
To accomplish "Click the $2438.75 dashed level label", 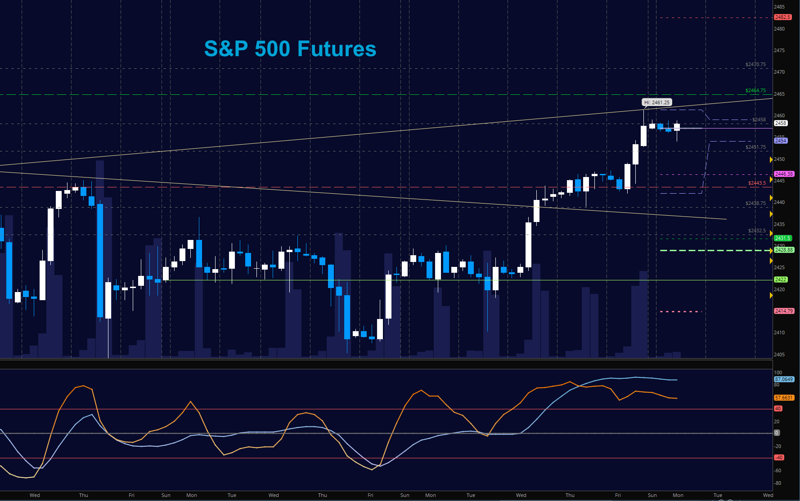I will [x=755, y=203].
